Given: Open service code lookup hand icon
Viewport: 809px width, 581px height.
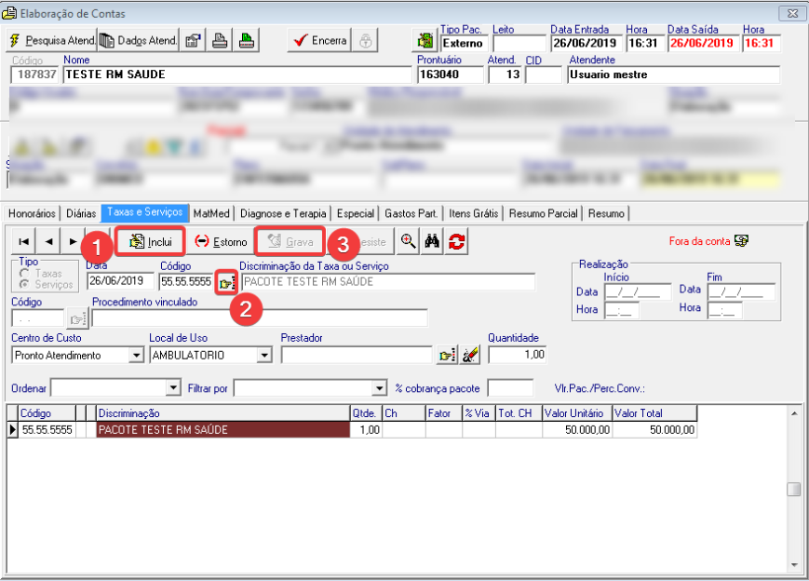Looking at the screenshot, I should click(226, 282).
